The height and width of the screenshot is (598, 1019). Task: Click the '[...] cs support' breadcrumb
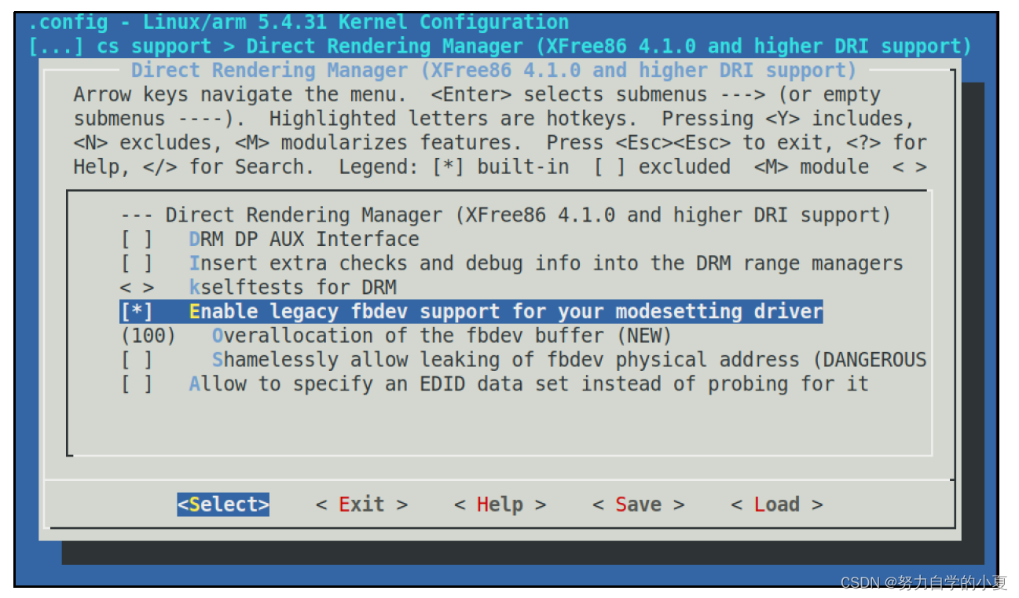point(120,46)
